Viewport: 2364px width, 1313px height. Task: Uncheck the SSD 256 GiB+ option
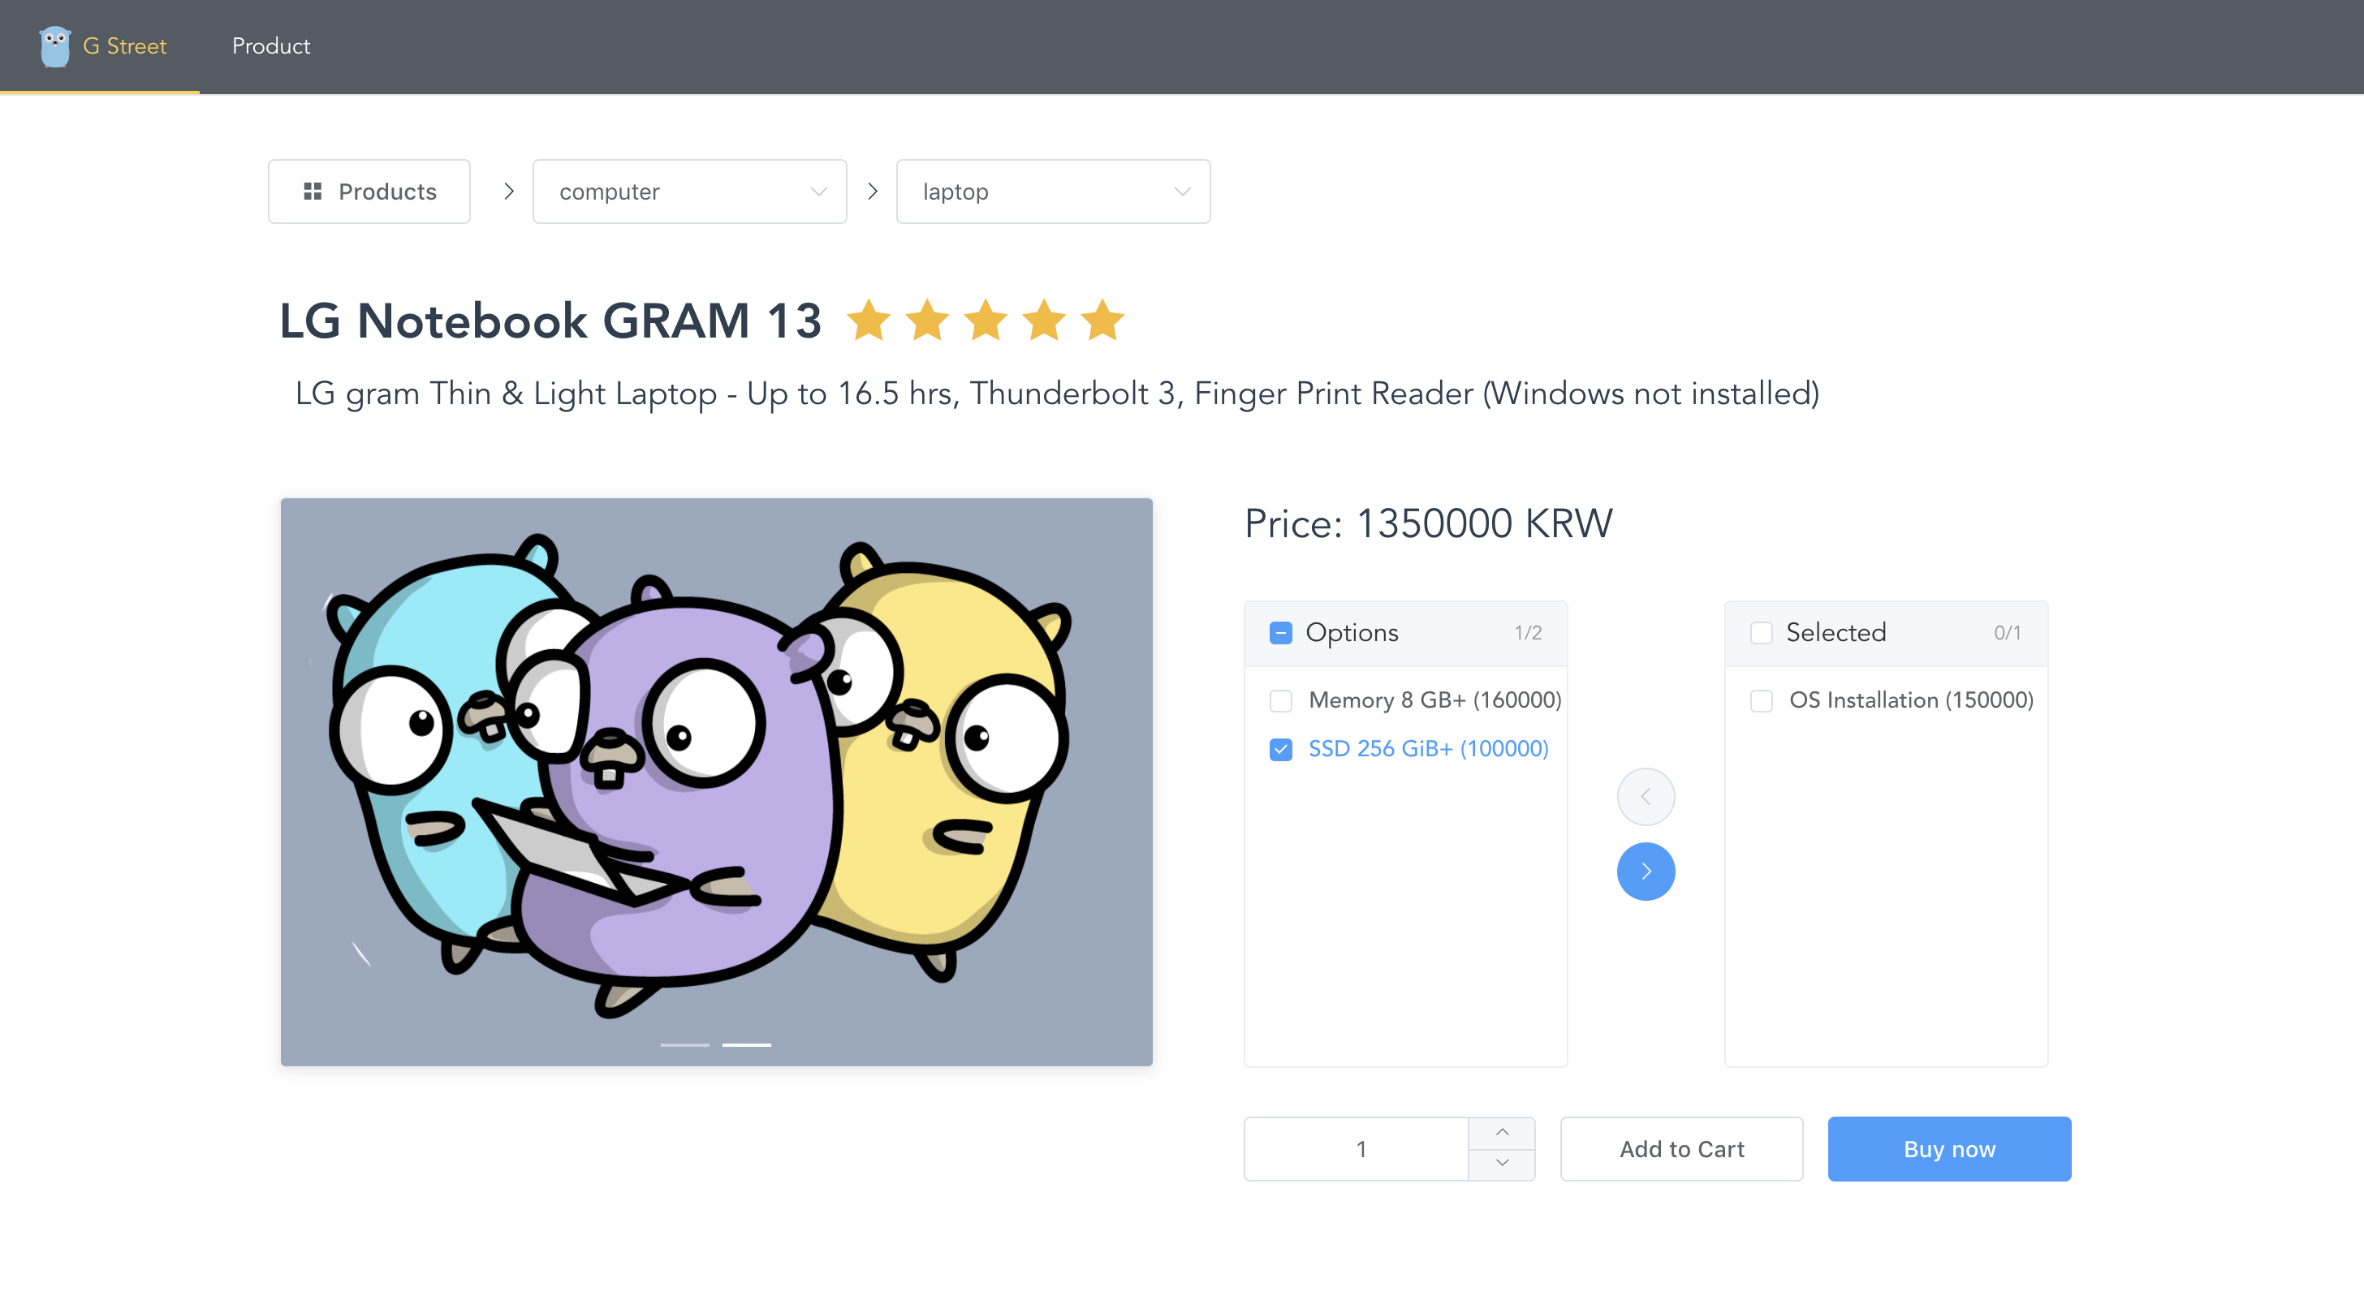pyautogui.click(x=1281, y=749)
